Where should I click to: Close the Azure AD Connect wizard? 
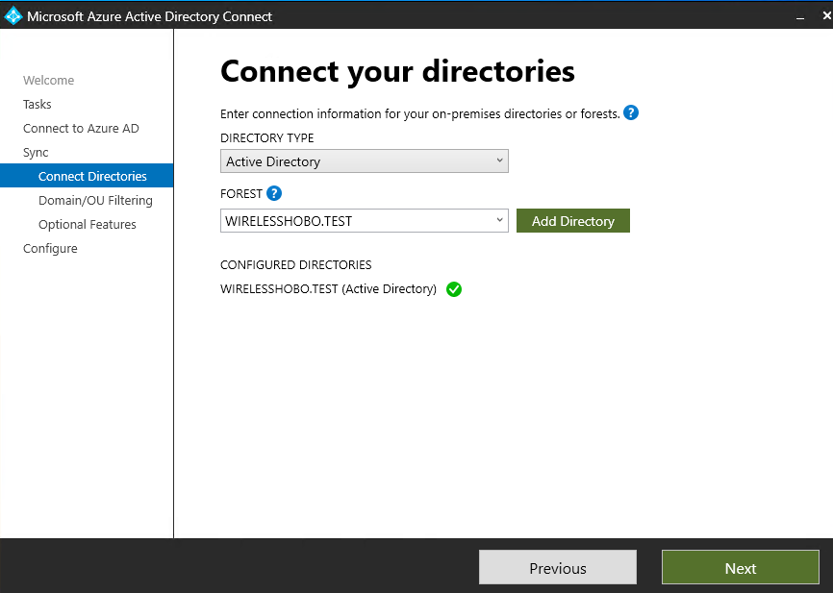(x=823, y=16)
